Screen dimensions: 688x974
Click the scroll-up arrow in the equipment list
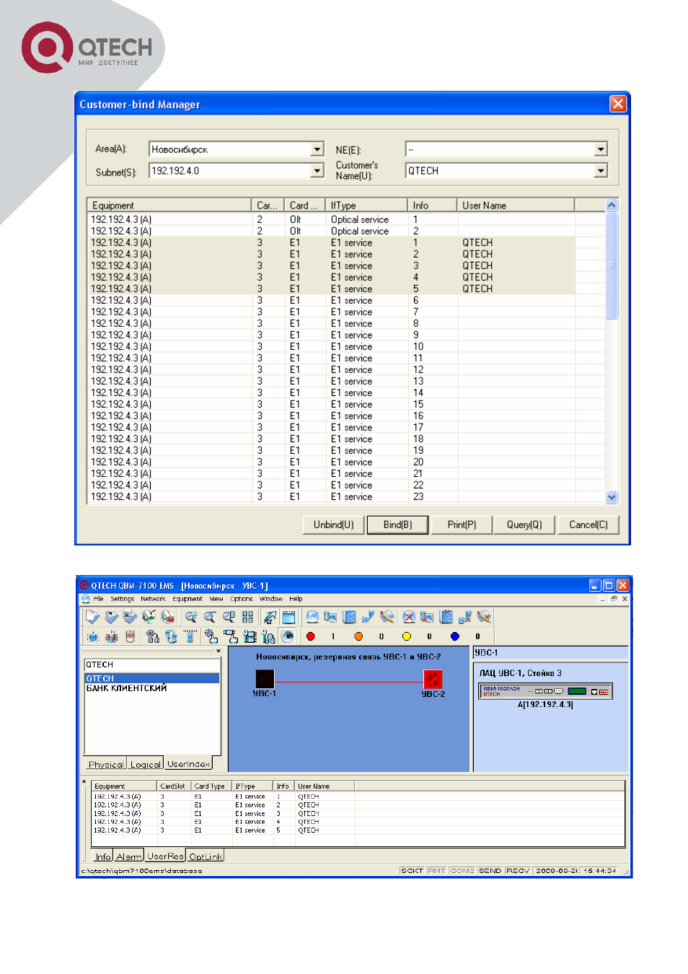click(612, 205)
